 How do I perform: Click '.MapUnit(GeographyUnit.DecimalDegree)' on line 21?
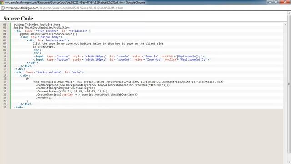[x=65, y=88]
